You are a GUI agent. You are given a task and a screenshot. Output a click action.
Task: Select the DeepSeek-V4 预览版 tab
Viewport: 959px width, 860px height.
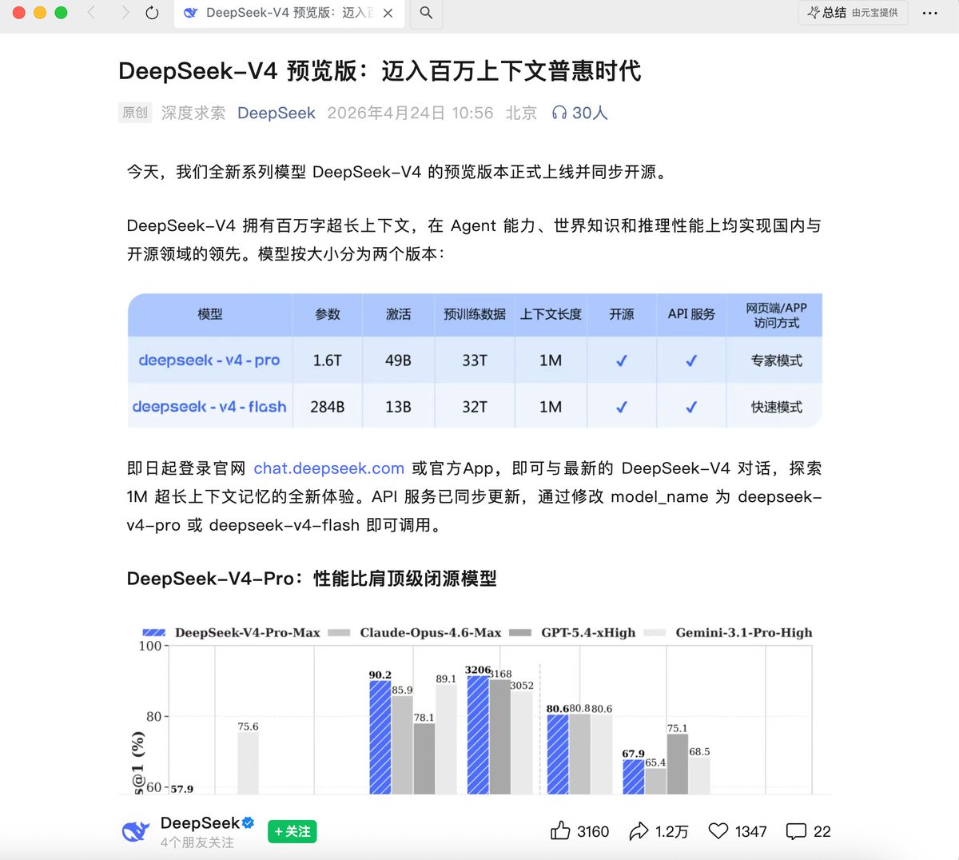coord(288,13)
